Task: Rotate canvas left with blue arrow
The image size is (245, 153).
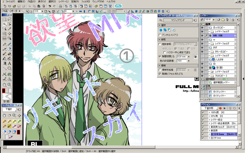Action: tap(58, 11)
